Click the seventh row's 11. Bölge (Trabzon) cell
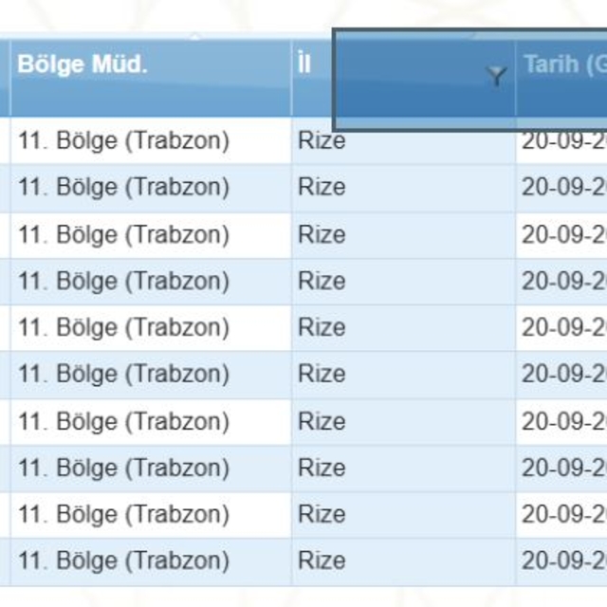This screenshot has width=607, height=607. (x=123, y=421)
